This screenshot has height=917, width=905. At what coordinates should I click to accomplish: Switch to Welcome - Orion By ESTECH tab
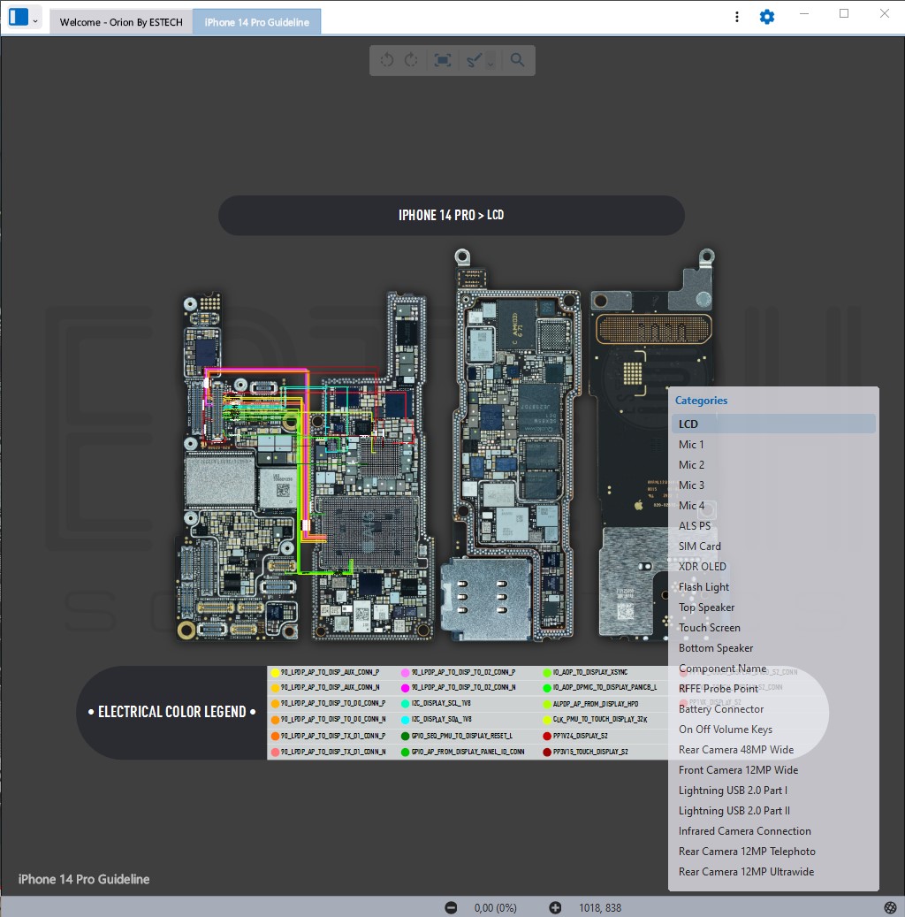coord(121,22)
